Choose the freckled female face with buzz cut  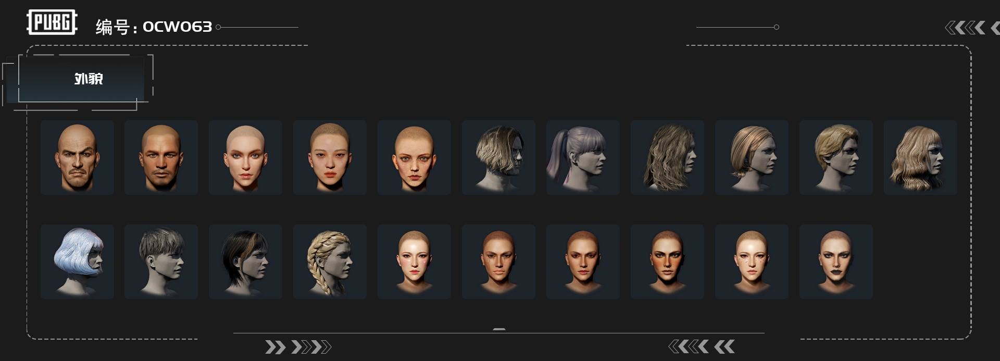pos(414,157)
